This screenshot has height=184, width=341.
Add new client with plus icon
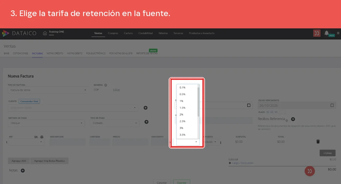[x=145, y=108]
